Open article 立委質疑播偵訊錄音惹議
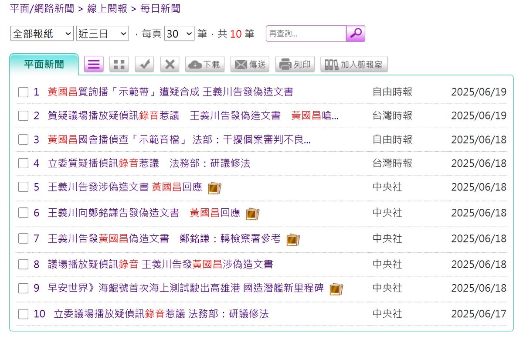The height and width of the screenshot is (350, 523). [149, 163]
